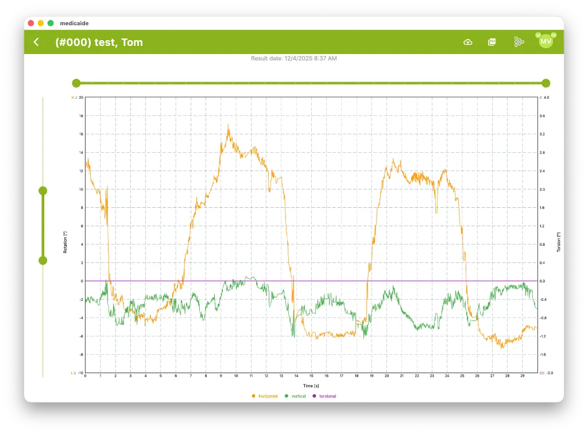Viewport: 588px width, 434px height.
Task: Hide the vertical series in legend
Action: (295, 396)
